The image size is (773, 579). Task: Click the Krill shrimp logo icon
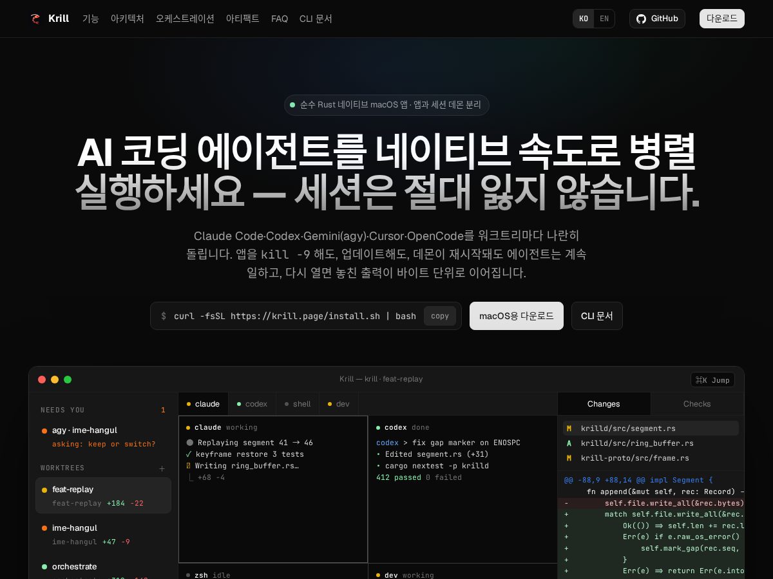35,19
